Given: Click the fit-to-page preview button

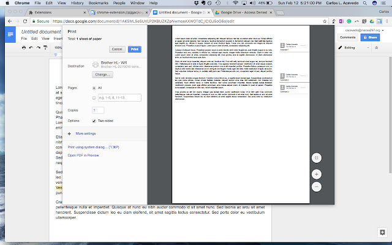Looking at the screenshot, I should tap(317, 158).
